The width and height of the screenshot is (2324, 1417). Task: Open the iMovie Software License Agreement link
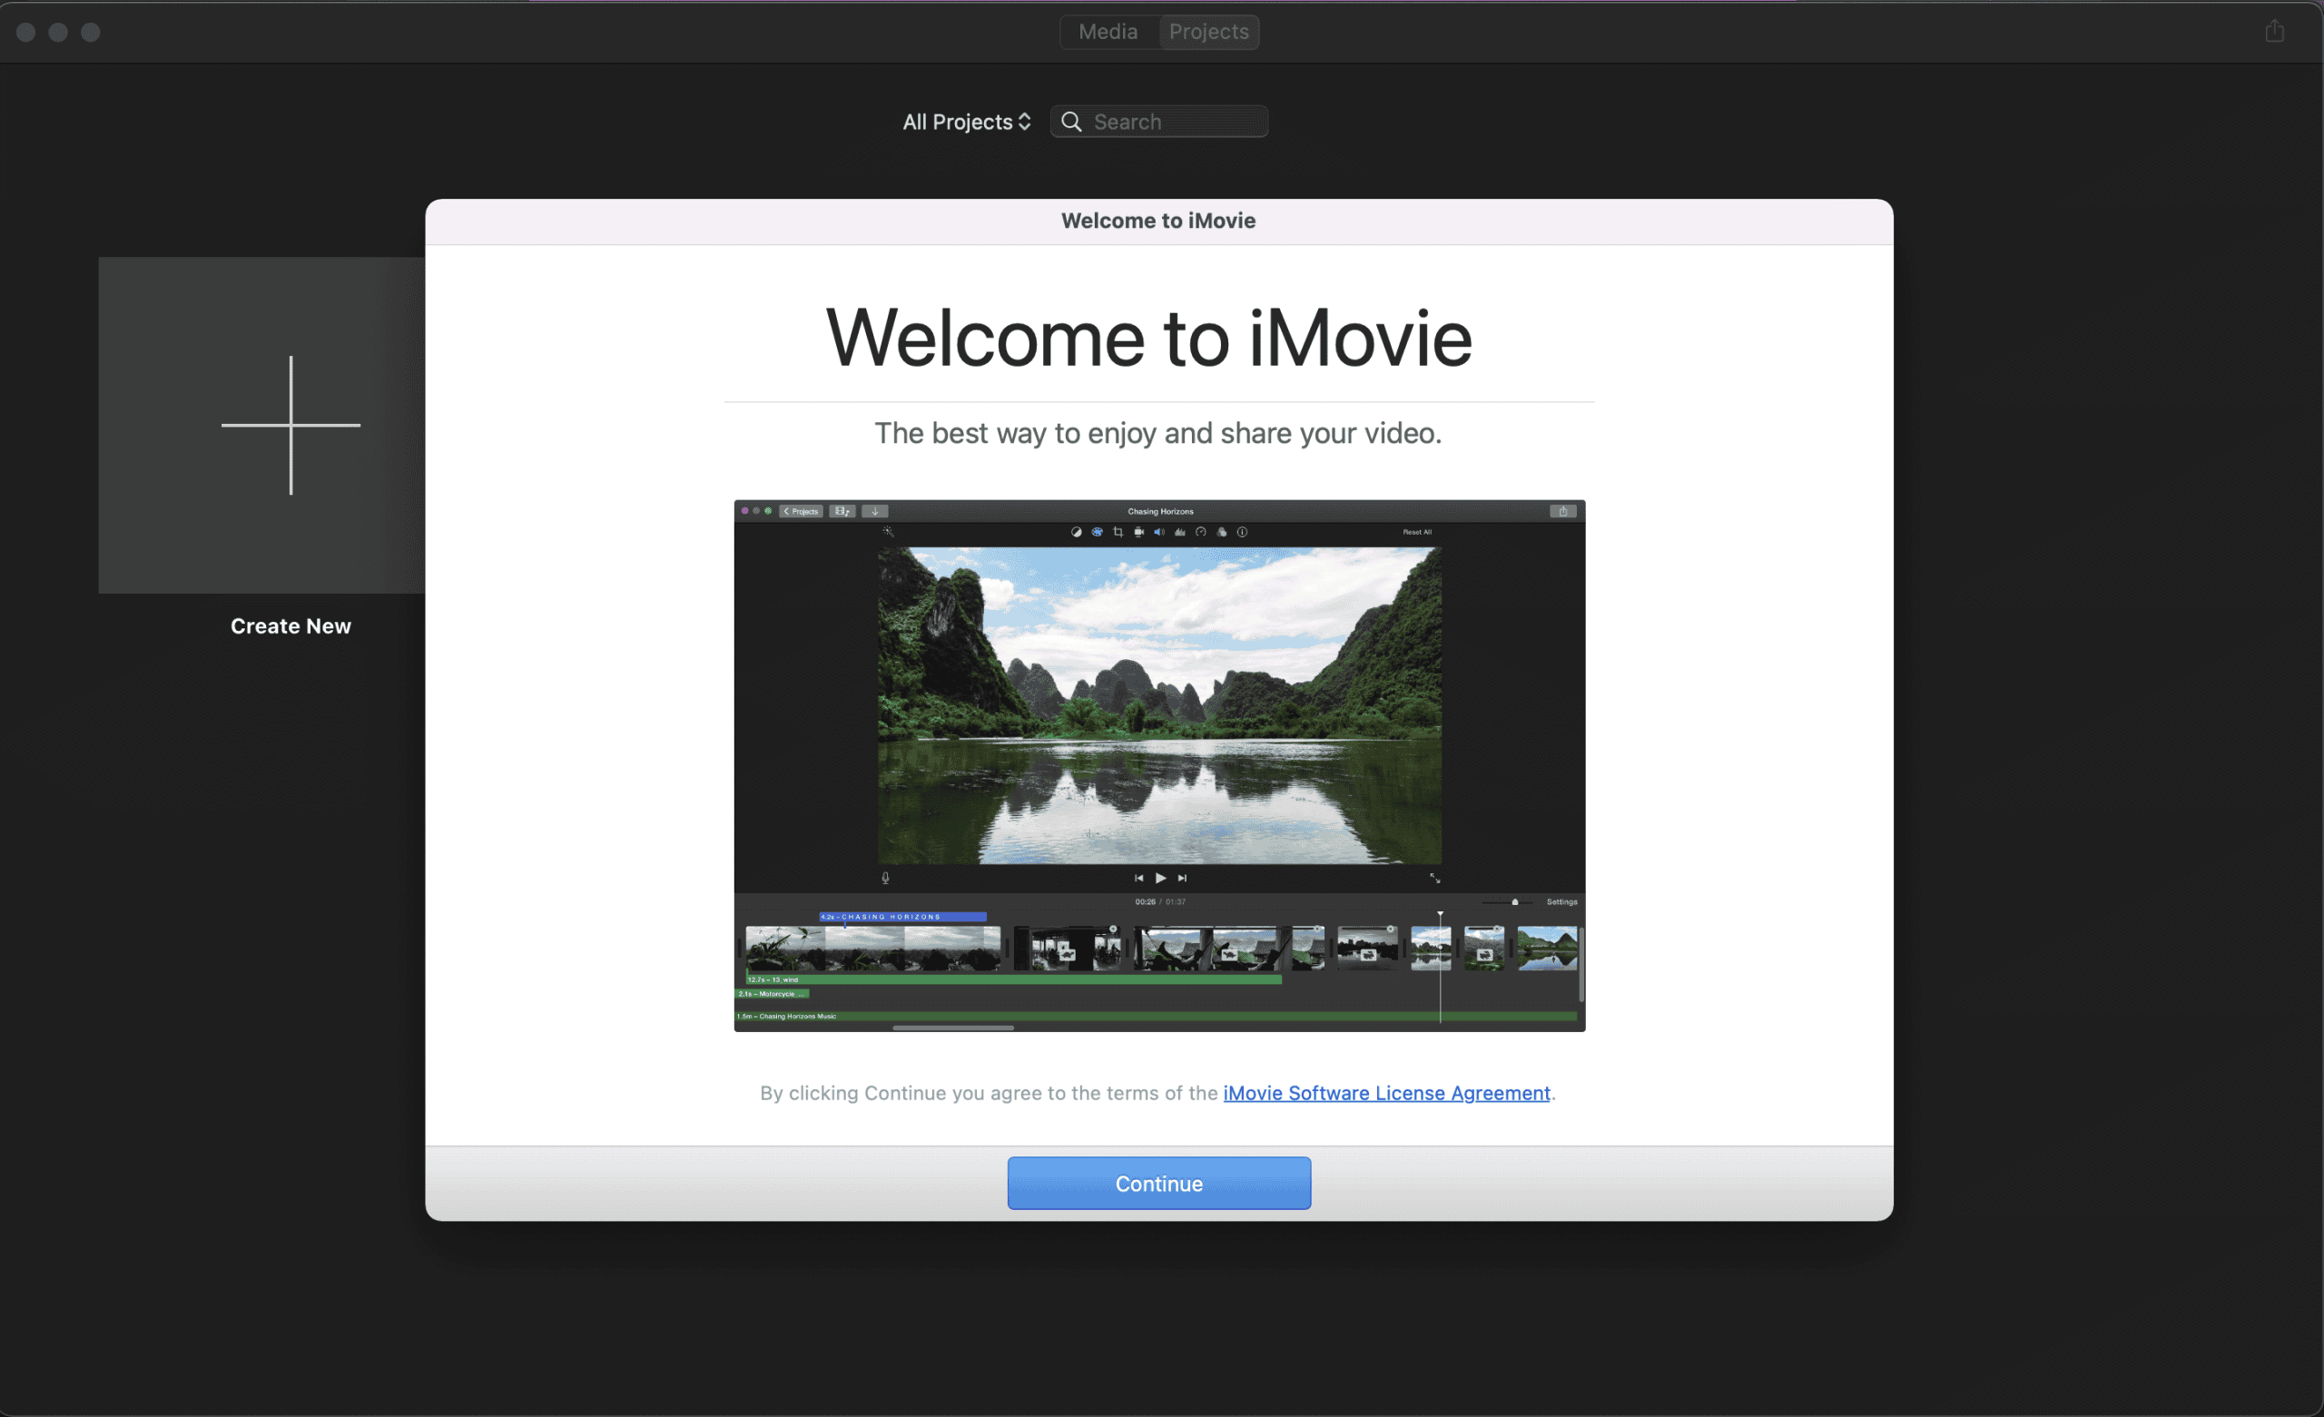(1385, 1092)
